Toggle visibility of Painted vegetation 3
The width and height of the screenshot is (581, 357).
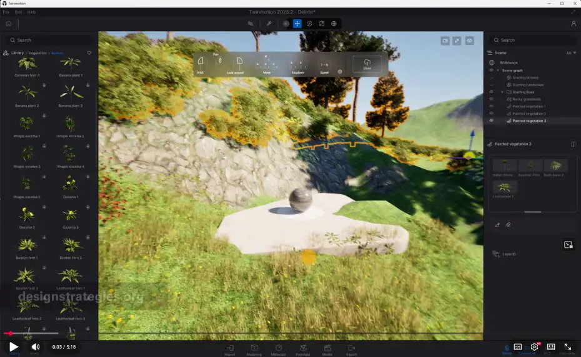pyautogui.click(x=491, y=120)
